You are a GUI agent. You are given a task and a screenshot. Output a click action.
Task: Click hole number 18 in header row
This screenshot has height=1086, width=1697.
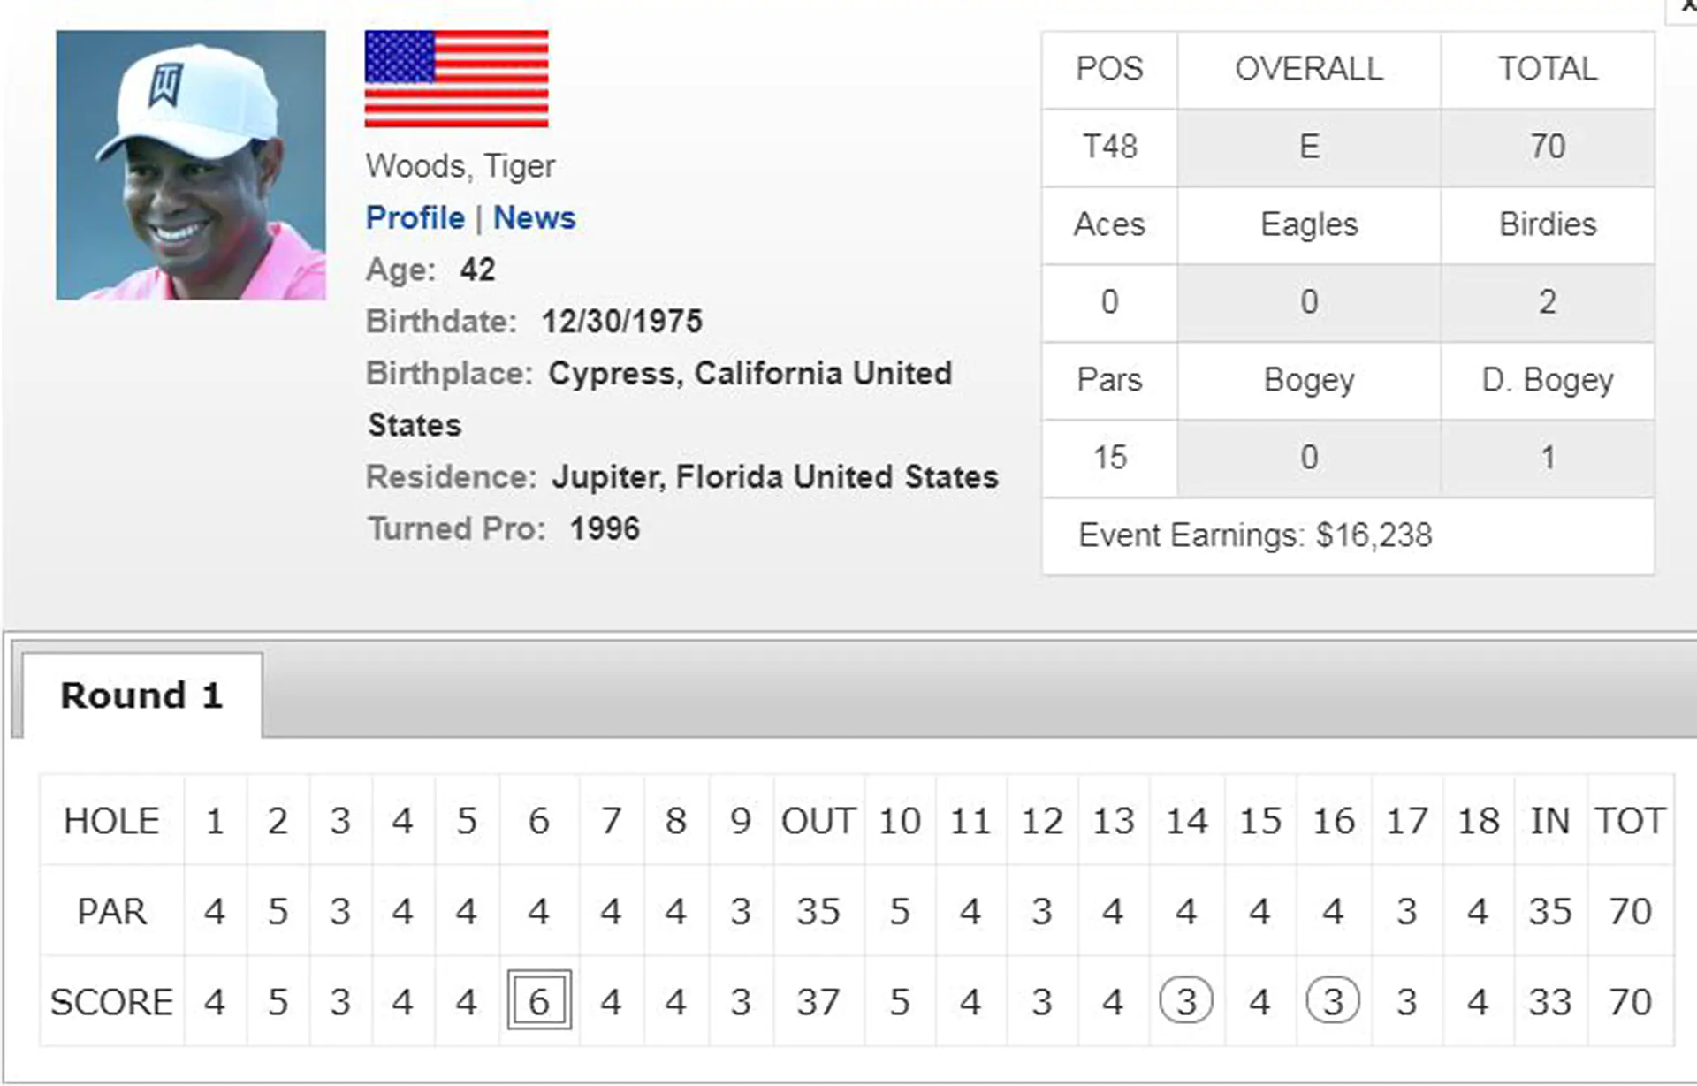(x=1479, y=821)
